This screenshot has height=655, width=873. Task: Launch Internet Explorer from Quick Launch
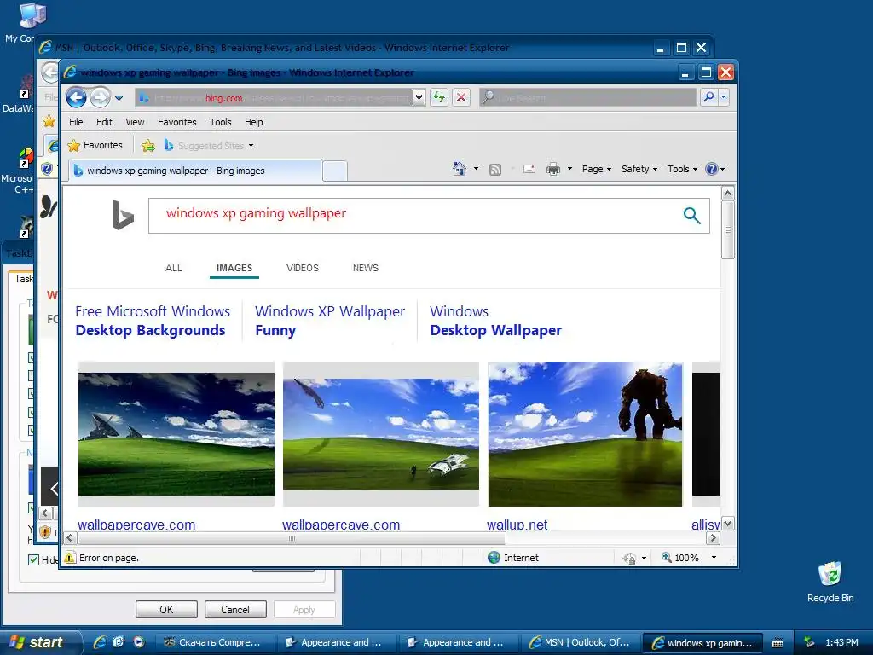coord(99,642)
